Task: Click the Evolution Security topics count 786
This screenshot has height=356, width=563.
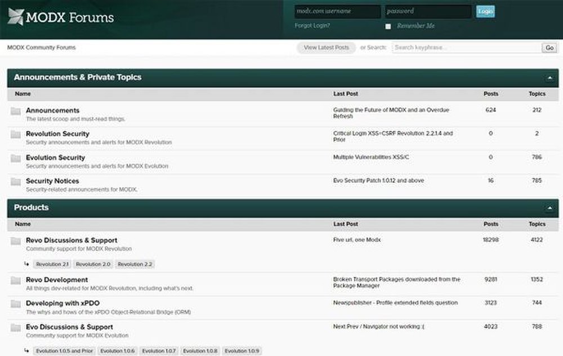Action: tap(537, 157)
